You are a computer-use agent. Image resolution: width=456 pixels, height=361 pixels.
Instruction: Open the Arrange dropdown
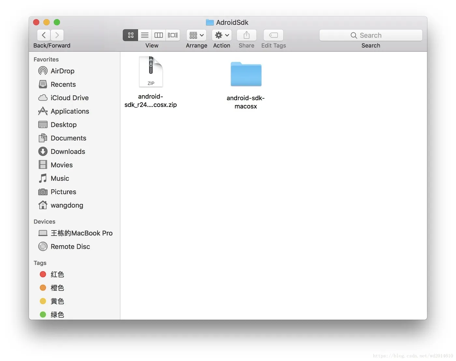pyautogui.click(x=196, y=35)
